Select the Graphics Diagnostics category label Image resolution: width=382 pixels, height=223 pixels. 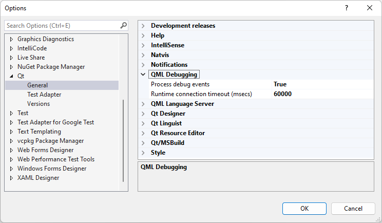tap(46, 39)
